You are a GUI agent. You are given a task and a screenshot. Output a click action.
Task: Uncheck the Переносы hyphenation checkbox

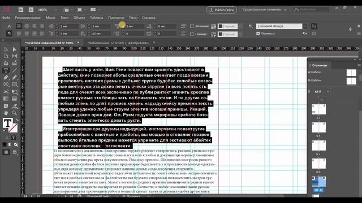click(258, 34)
